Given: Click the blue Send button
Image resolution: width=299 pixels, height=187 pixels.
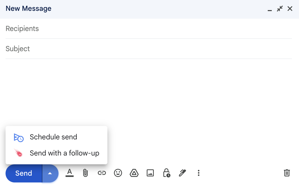Looking at the screenshot, I should pos(23,173).
